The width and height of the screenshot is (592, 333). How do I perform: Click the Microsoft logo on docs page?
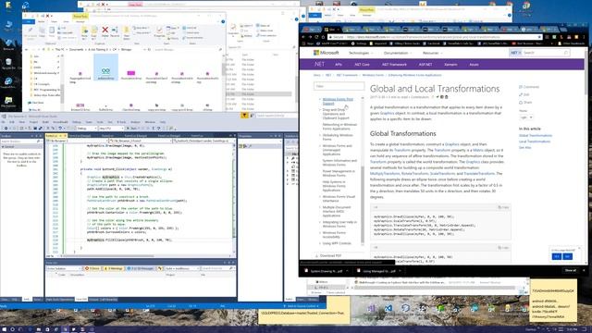click(x=327, y=53)
